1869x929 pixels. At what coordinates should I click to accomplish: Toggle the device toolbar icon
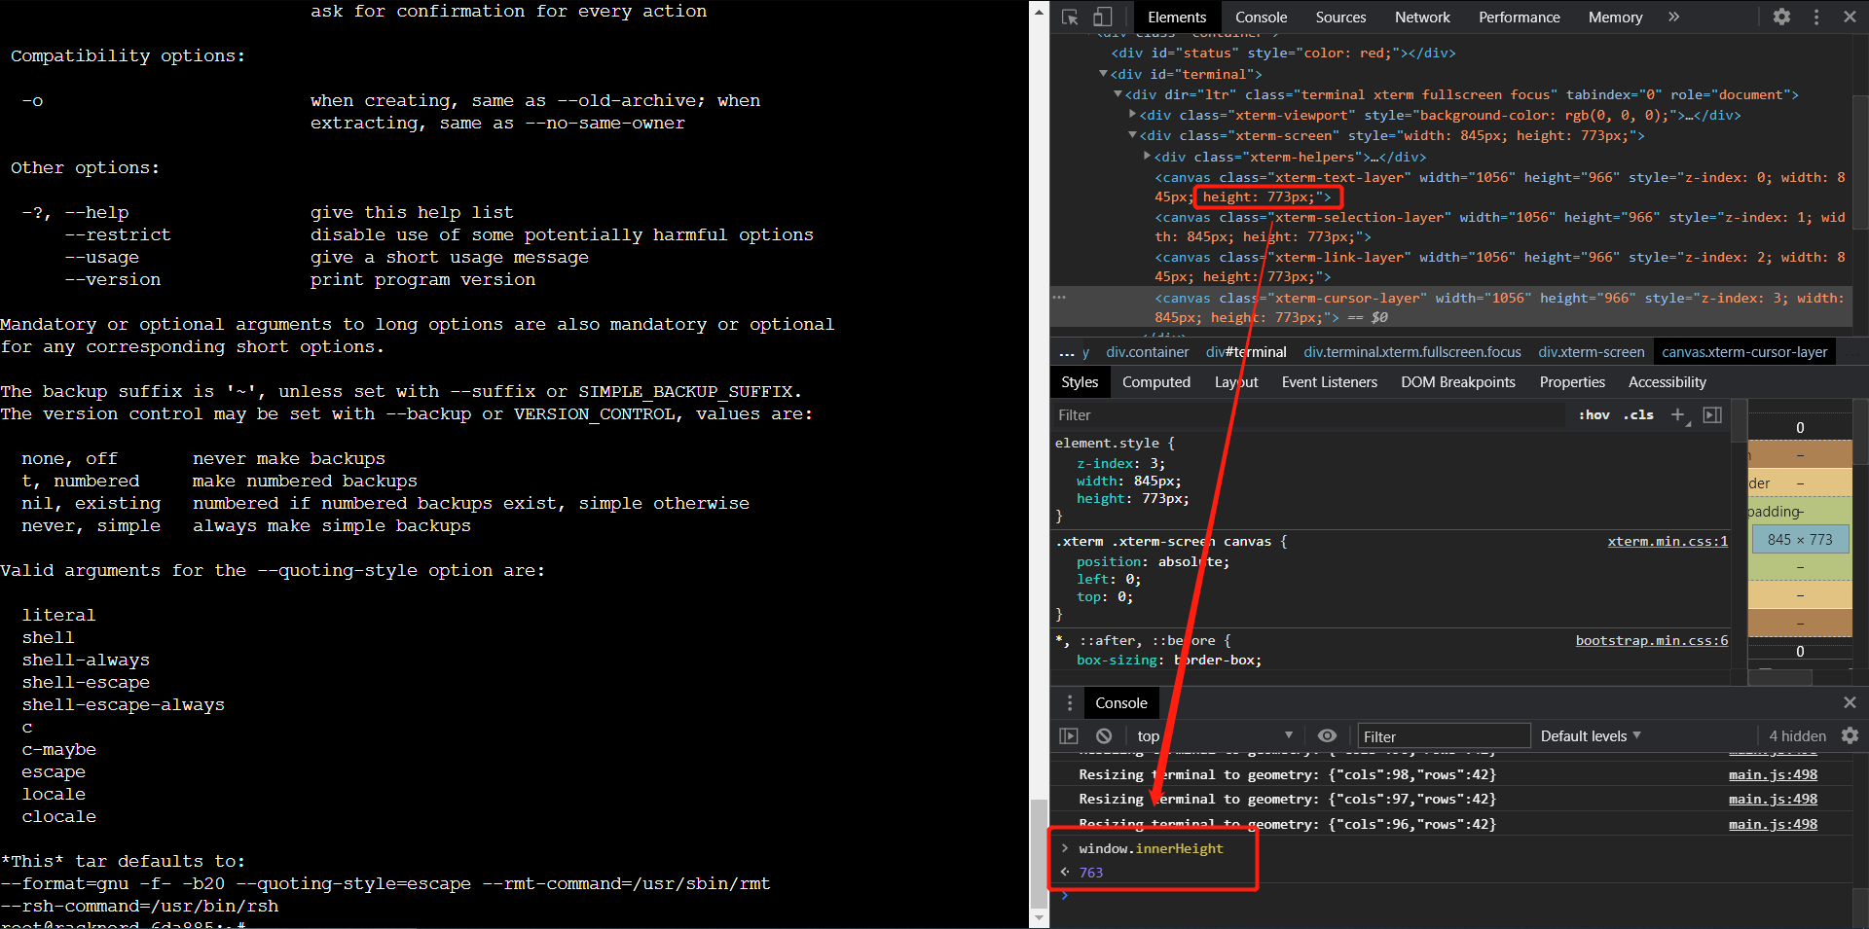click(1103, 17)
